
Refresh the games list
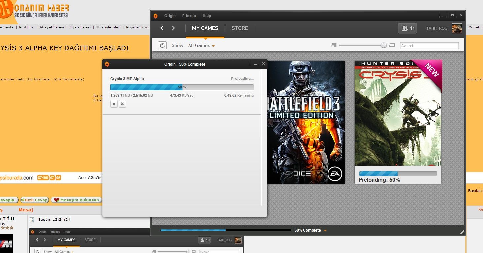[x=162, y=45]
